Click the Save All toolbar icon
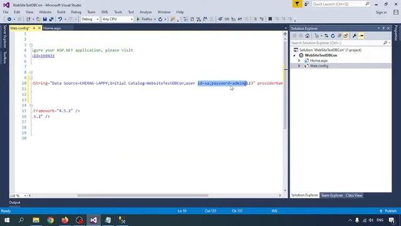Viewport: 401px width, 226px height. click(51, 19)
